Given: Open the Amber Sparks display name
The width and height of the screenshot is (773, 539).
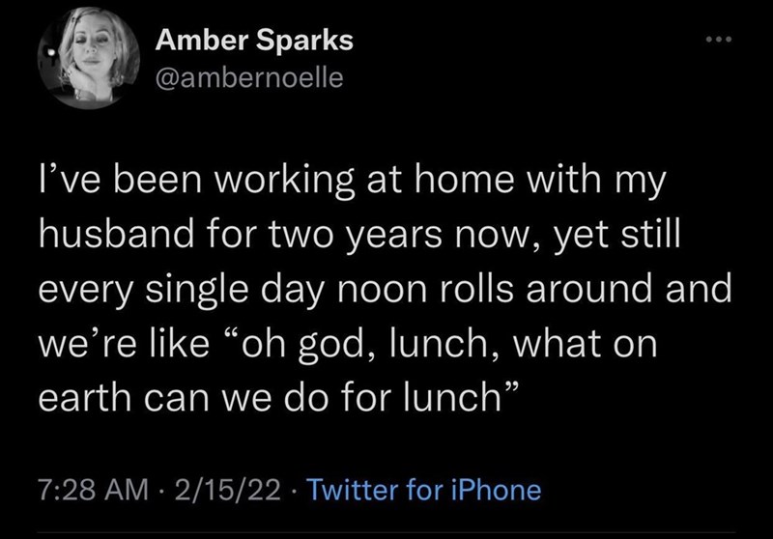Looking at the screenshot, I should [253, 41].
